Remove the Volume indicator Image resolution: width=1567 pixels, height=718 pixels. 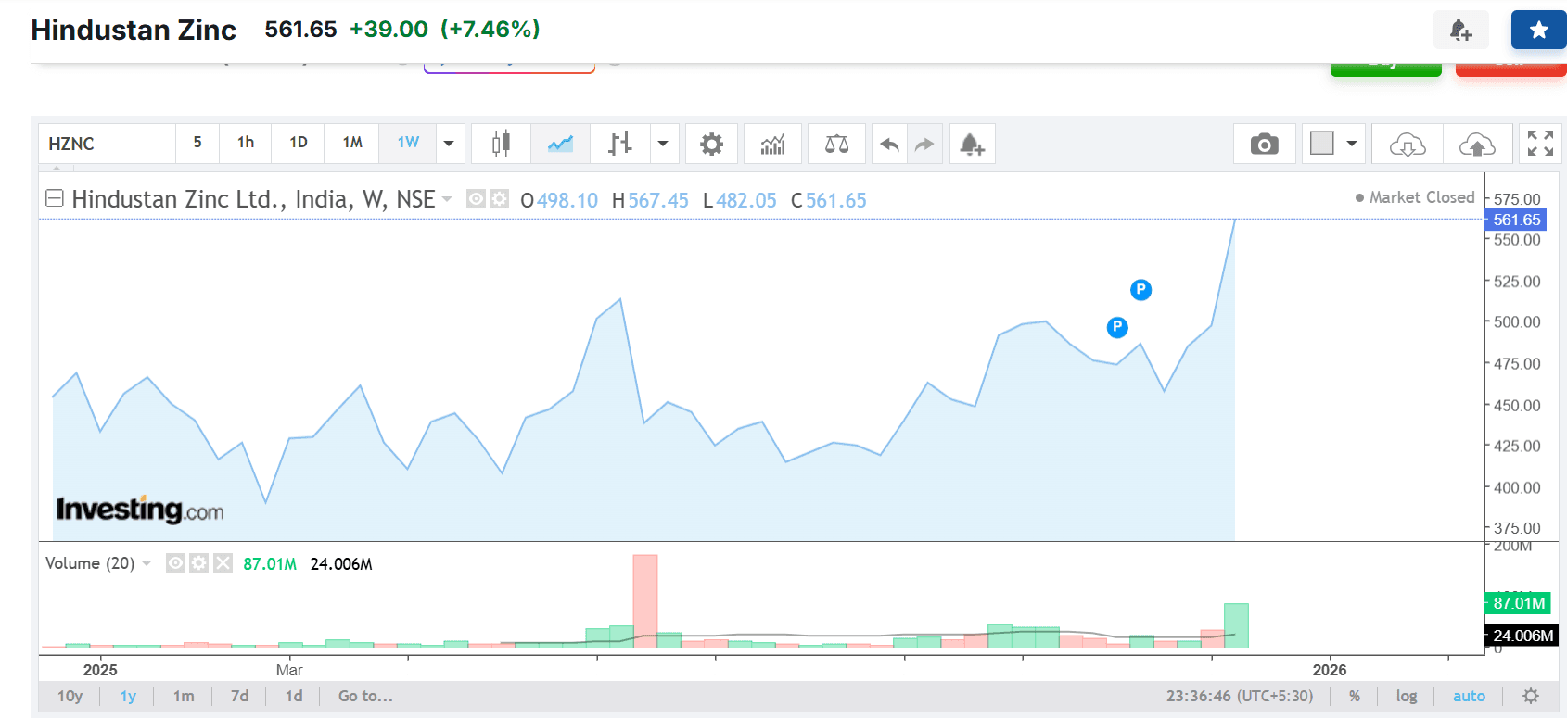[223, 563]
